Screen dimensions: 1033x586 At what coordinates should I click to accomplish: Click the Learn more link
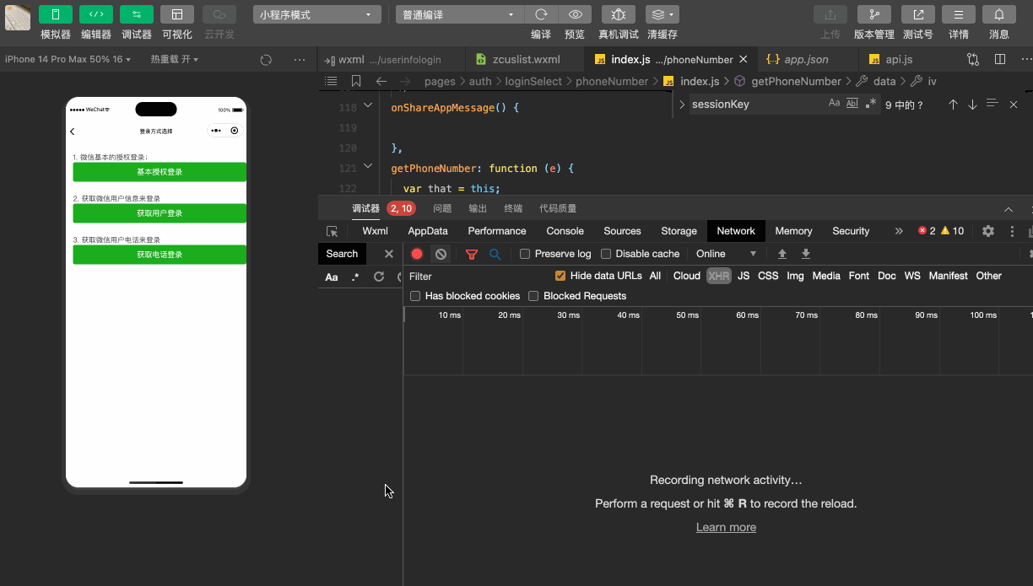726,527
